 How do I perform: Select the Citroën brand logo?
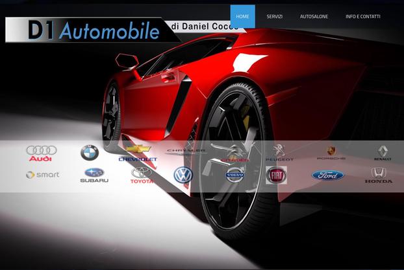tap(234, 153)
